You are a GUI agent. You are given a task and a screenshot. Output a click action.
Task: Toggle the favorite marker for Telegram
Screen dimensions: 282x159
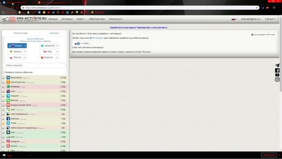click(x=3, y=96)
